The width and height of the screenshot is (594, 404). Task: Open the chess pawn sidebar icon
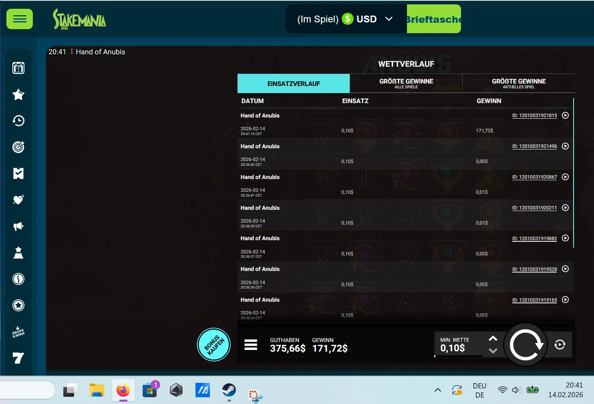[18, 253]
